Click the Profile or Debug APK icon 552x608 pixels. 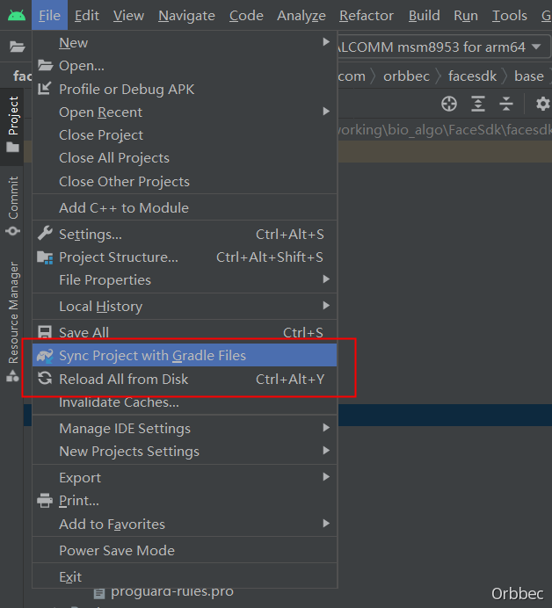pos(45,89)
